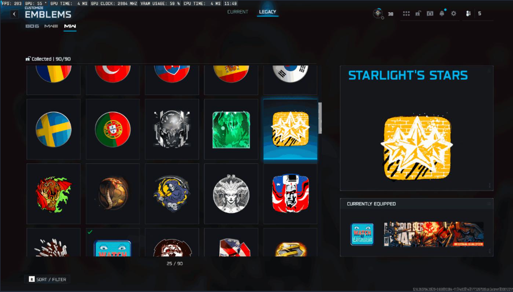This screenshot has height=292, width=513.
Task: Open the SORT / FILTER button
Action: [x=47, y=279]
